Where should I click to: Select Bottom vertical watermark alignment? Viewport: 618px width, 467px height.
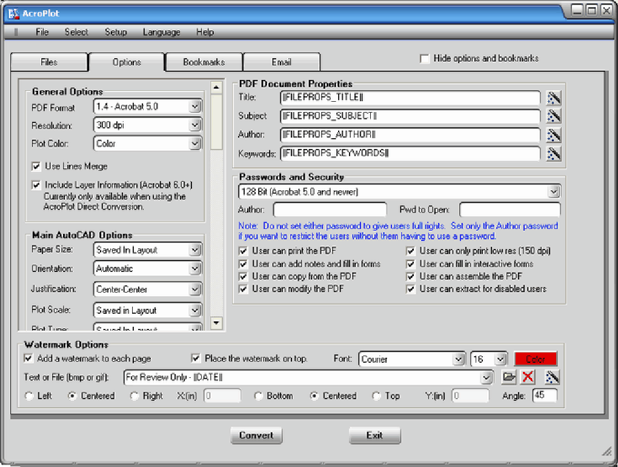(258, 396)
